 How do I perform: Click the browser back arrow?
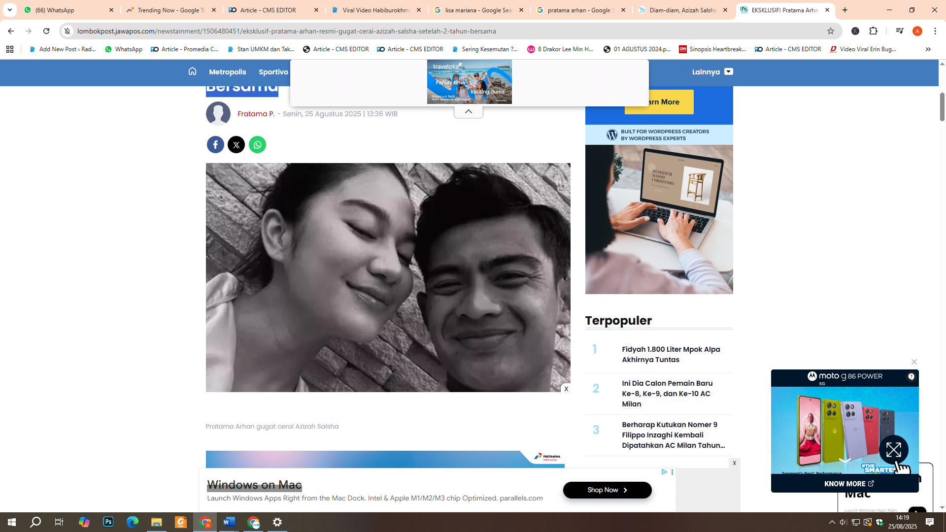point(11,31)
